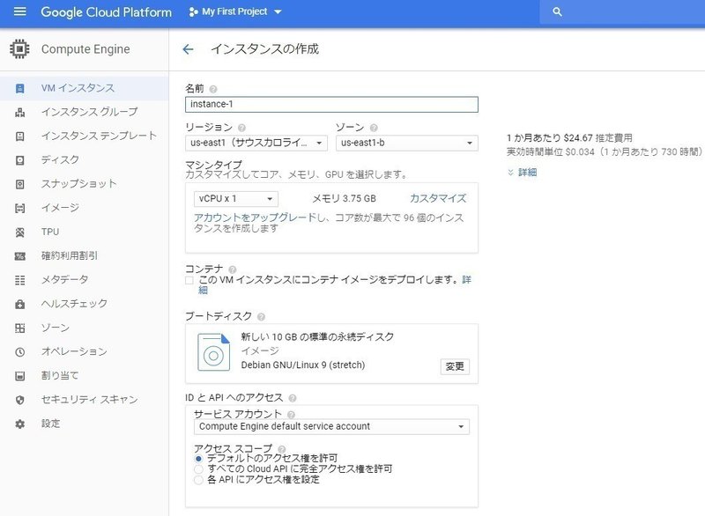Click the セキュリティ スキャン shield icon
Screen dimensions: 705x516
(x=19, y=400)
